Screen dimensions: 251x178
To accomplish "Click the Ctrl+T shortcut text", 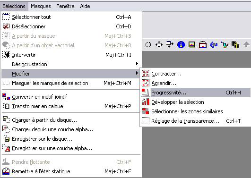I will tap(233, 121).
